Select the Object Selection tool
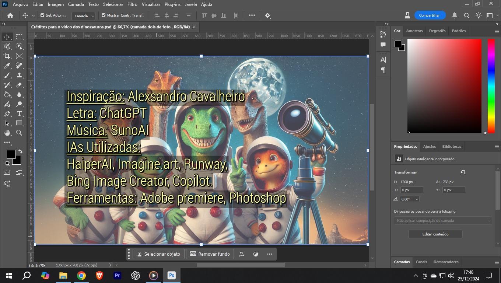The height and width of the screenshot is (283, 501). [19, 46]
